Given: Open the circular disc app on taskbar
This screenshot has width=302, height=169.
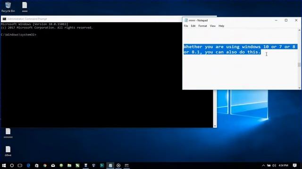Looking at the screenshot, I should tap(118, 165).
